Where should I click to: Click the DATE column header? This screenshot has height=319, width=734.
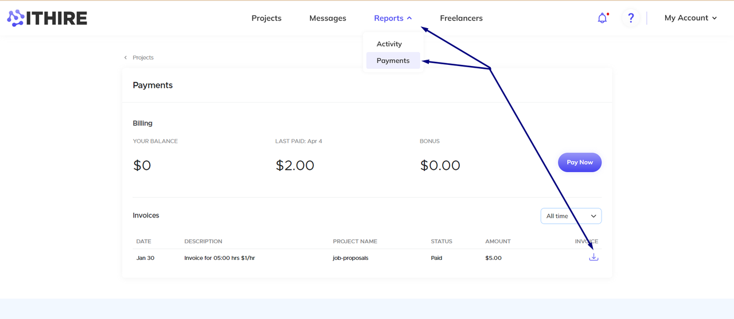(144, 242)
